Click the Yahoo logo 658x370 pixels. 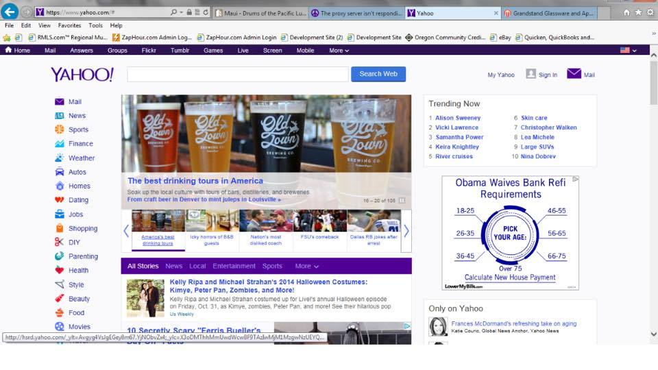(x=82, y=74)
